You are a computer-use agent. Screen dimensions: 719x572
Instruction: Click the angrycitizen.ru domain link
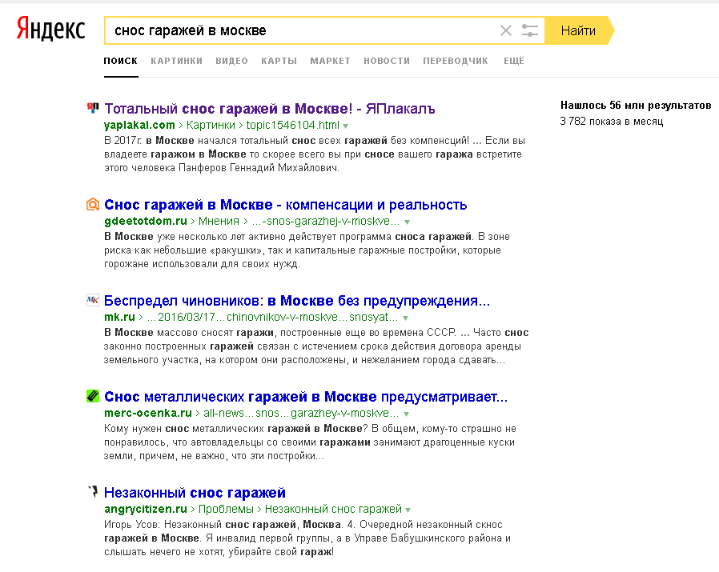[146, 509]
